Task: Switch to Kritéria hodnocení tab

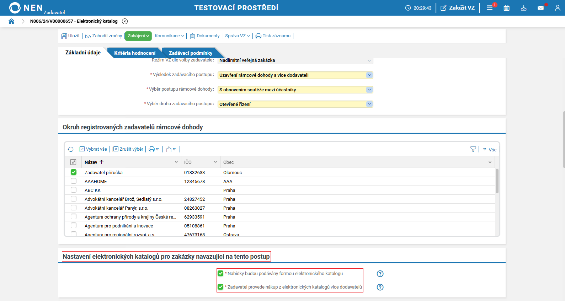Action: click(x=134, y=53)
